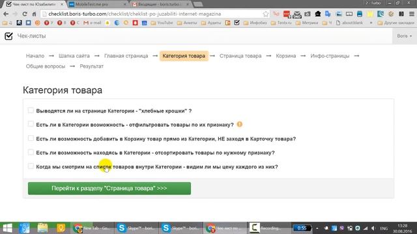Viewport: 417px width, 234px height.
Task: Click the Чек-листы logo checkmark icon
Action: tap(8, 36)
